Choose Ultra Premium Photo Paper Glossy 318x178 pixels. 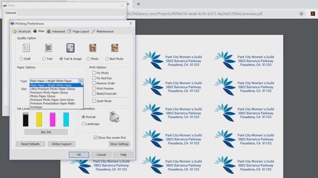point(56,89)
